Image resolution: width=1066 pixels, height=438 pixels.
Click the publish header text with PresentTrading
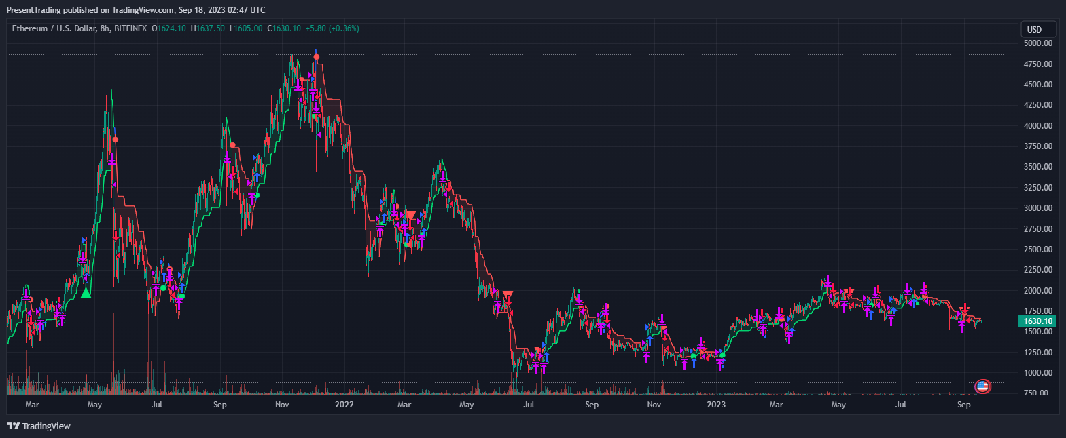tap(136, 9)
